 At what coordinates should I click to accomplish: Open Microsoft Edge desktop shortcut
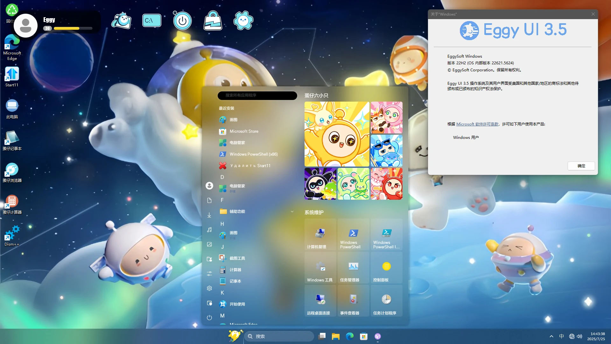12,48
